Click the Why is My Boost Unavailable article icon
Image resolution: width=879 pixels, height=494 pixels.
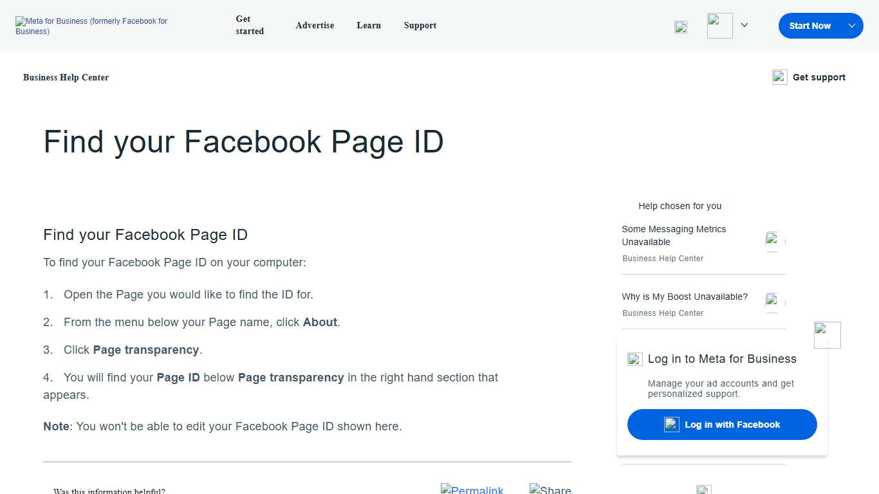click(x=773, y=300)
